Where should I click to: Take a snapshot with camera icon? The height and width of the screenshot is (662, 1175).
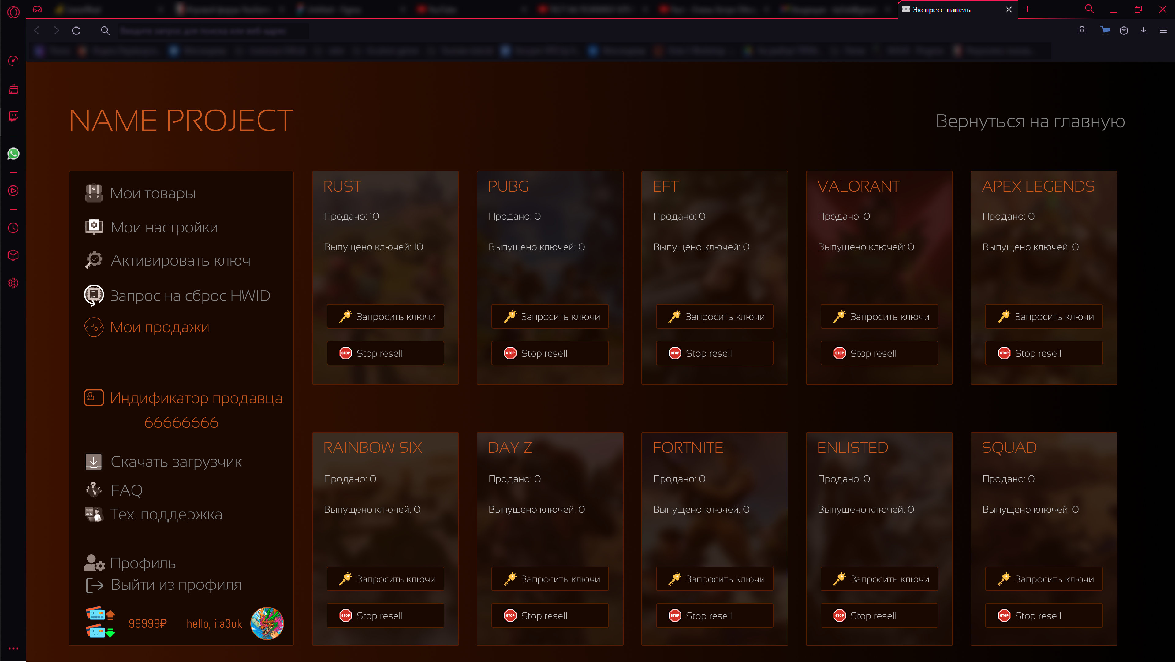click(x=1082, y=31)
